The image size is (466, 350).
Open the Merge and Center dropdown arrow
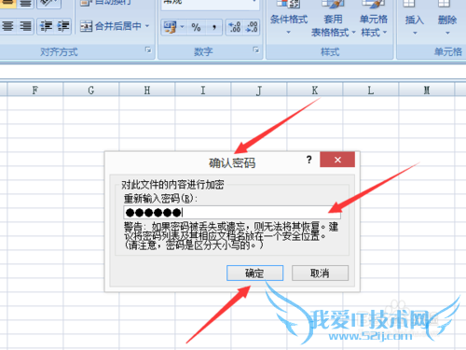[x=147, y=26]
